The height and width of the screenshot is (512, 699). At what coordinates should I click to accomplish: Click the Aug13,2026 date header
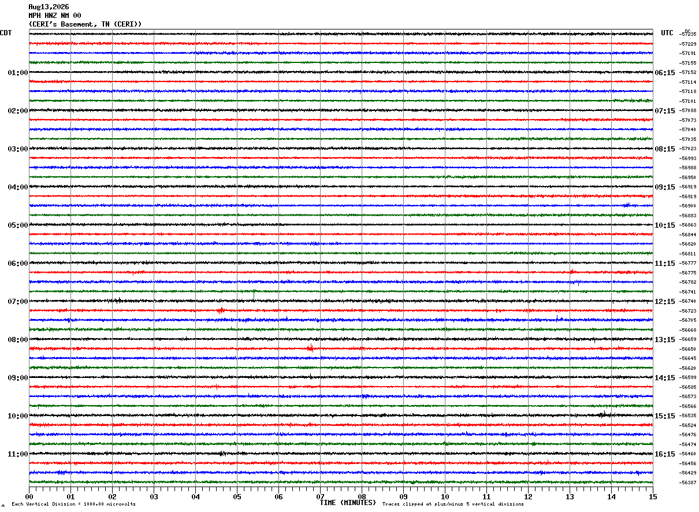(49, 7)
